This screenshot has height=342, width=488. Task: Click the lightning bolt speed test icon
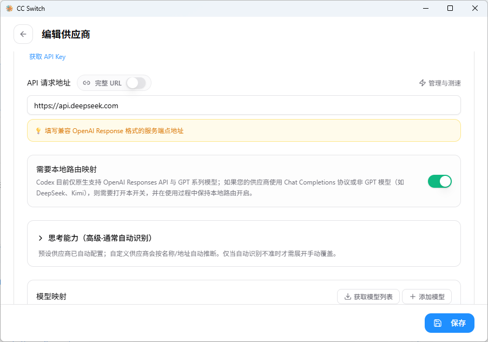click(x=423, y=83)
